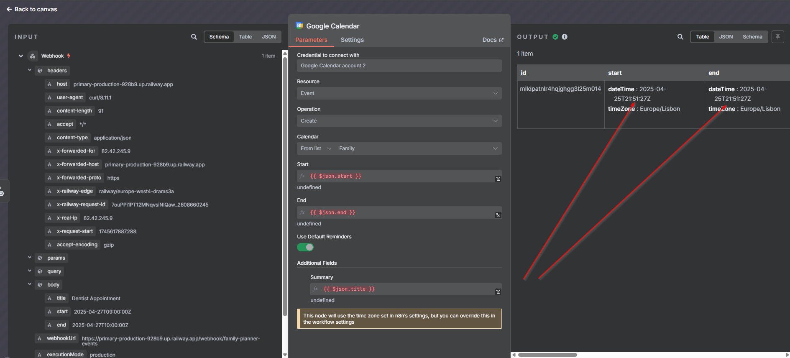Expand the params section
Viewport: 790px width, 358px height.
click(x=30, y=258)
